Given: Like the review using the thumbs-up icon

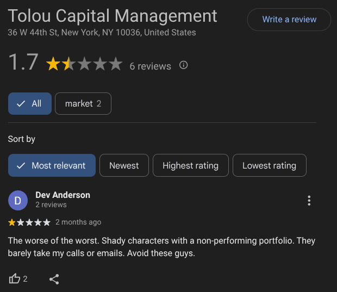Looking at the screenshot, I should [15, 278].
